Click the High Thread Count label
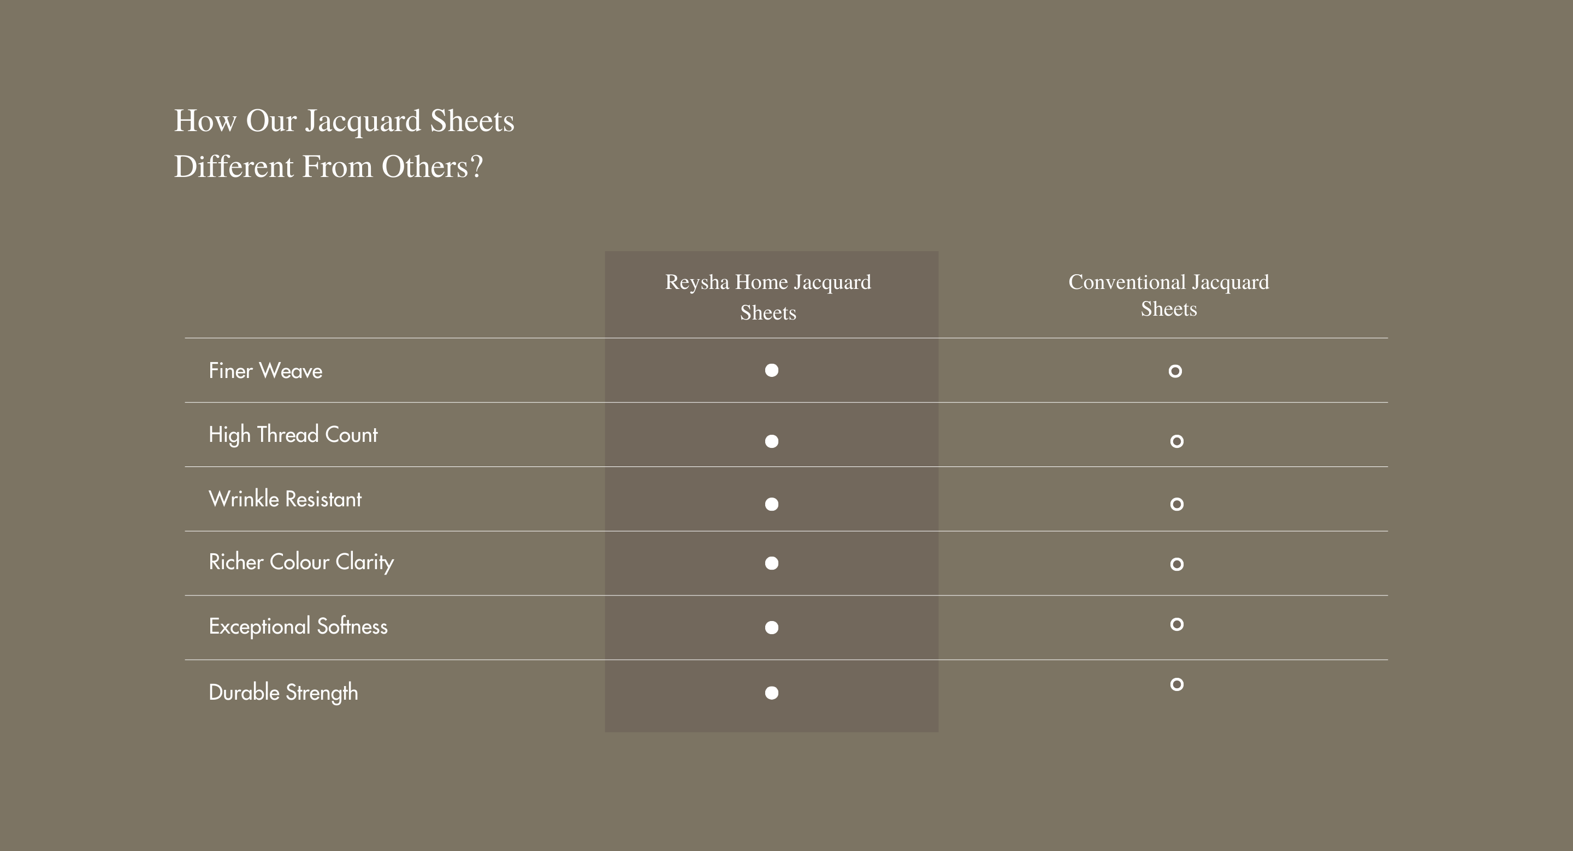The width and height of the screenshot is (1573, 851). coord(293,435)
